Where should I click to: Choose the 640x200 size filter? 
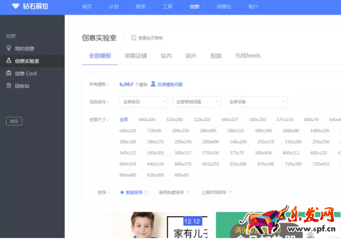(x=147, y=119)
